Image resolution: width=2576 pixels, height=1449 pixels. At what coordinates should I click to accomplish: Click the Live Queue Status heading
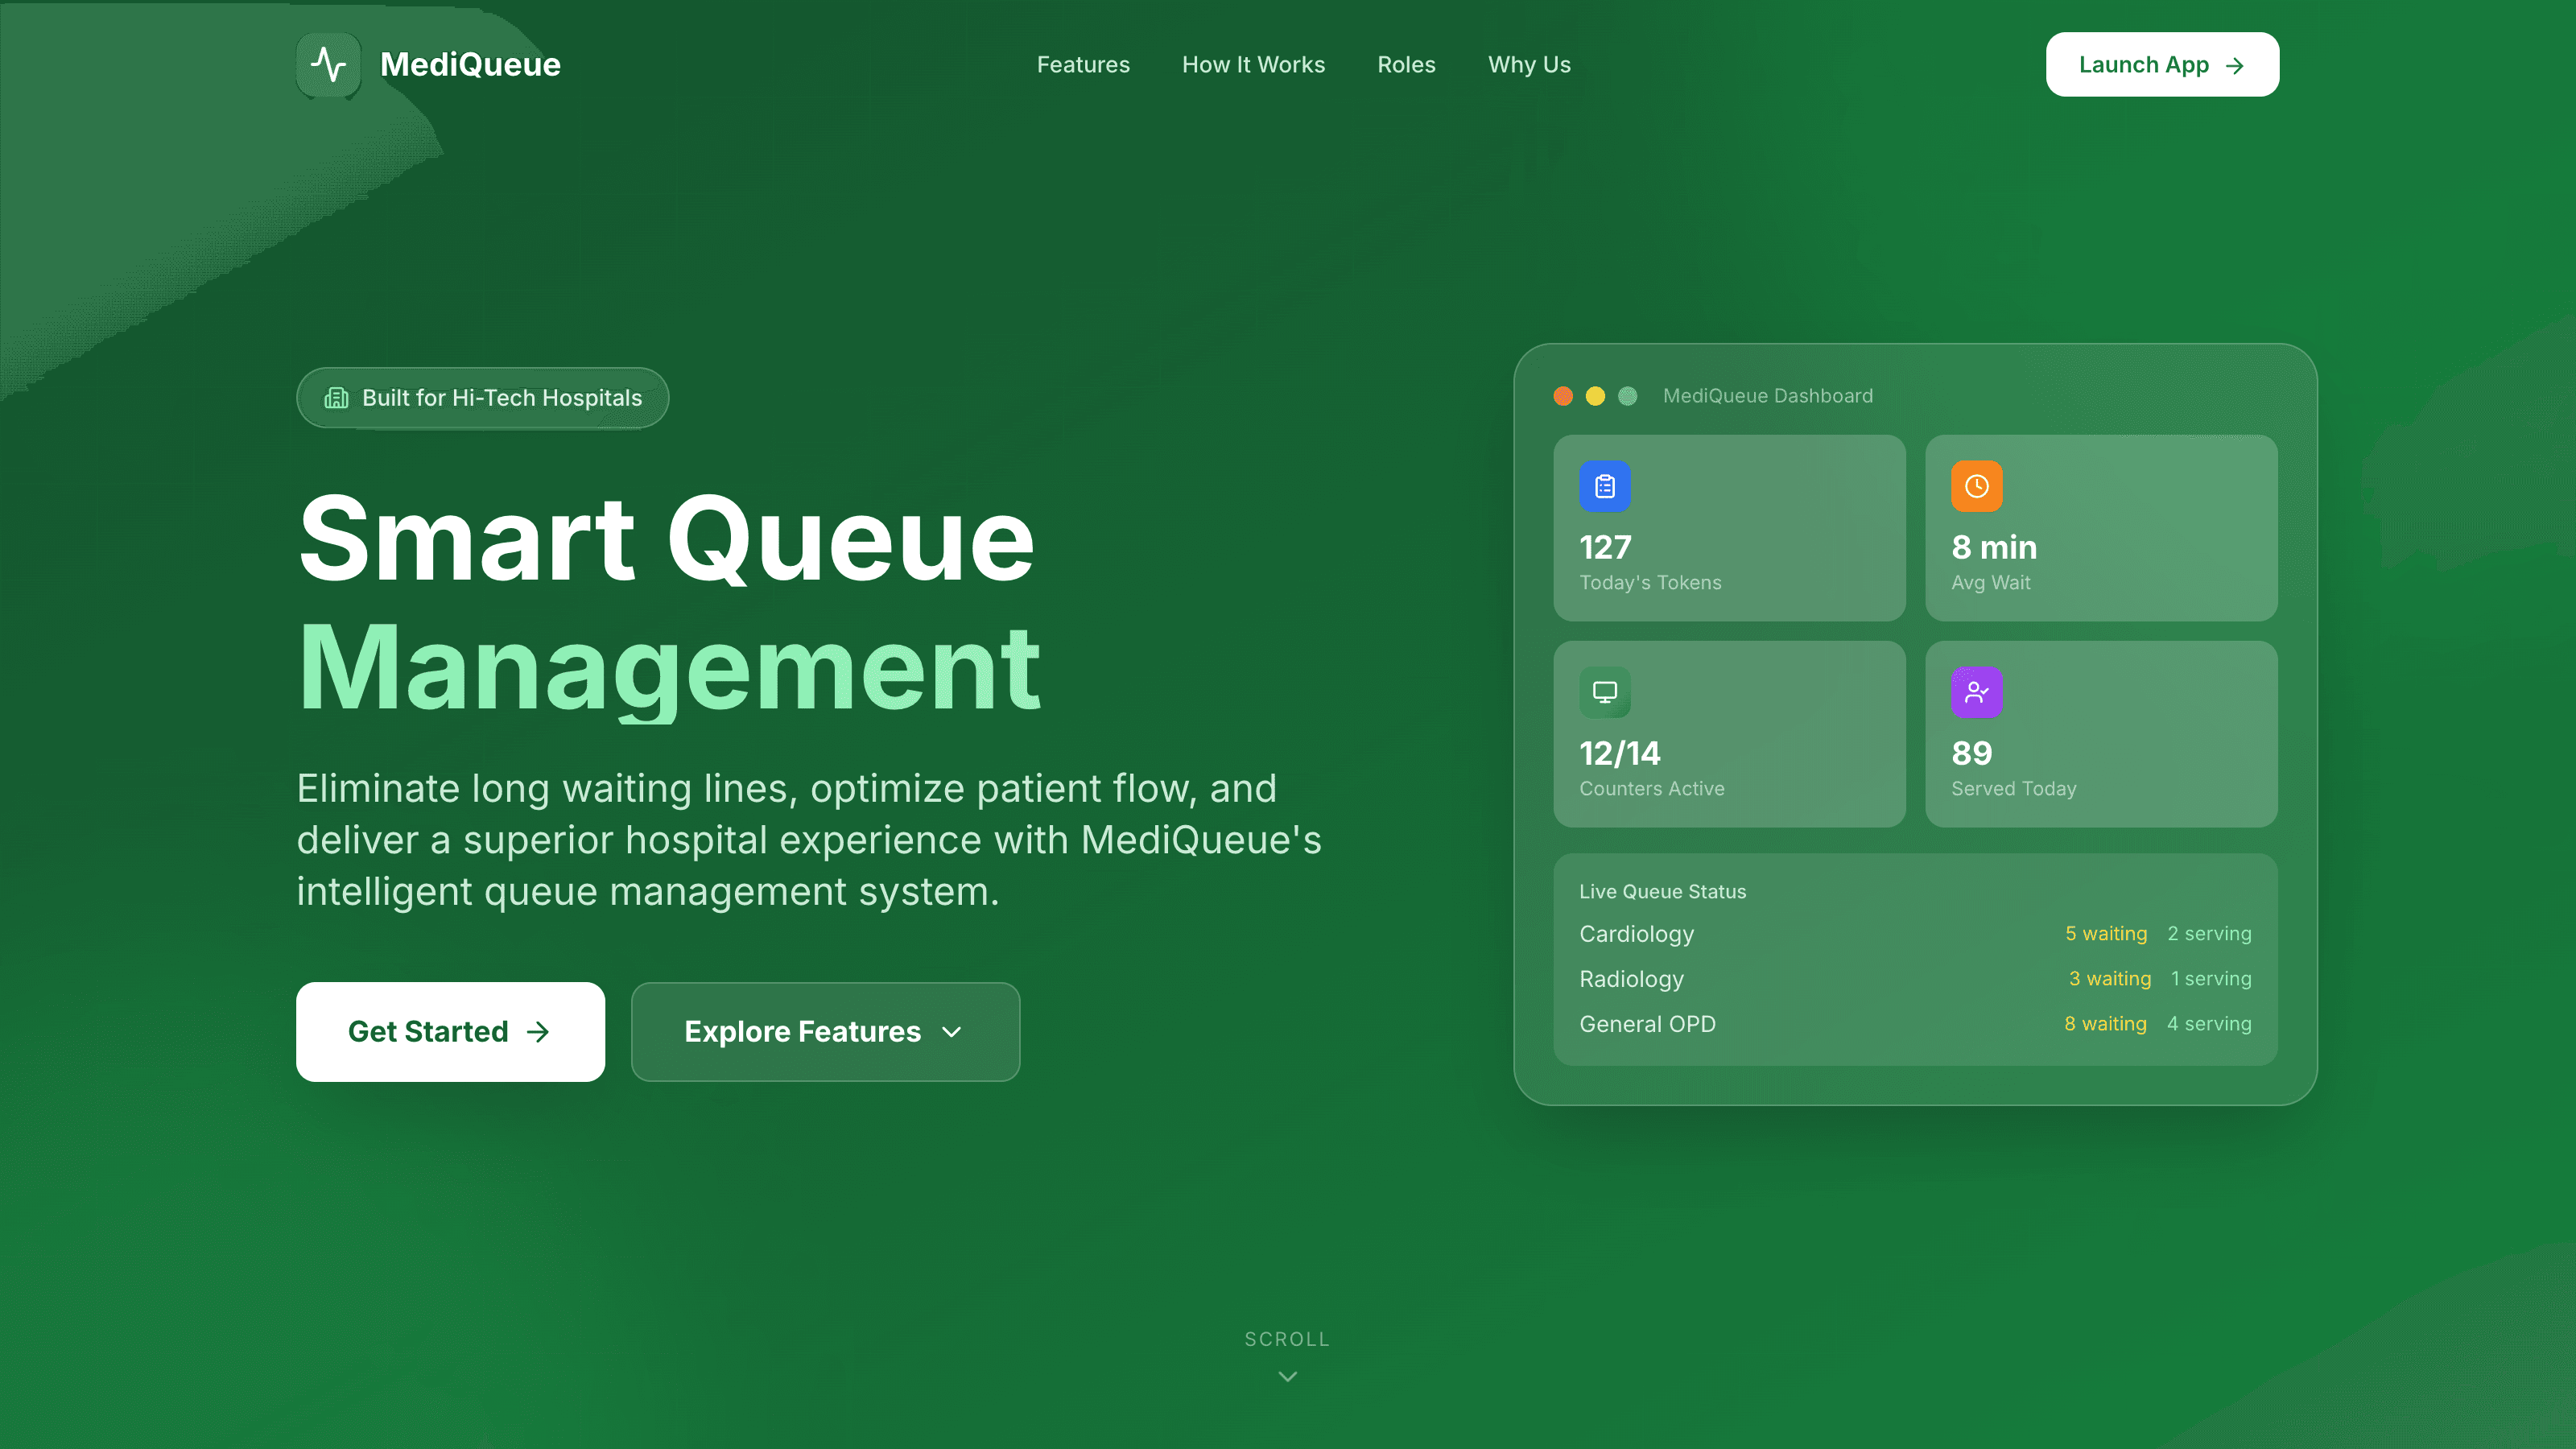click(x=1662, y=891)
